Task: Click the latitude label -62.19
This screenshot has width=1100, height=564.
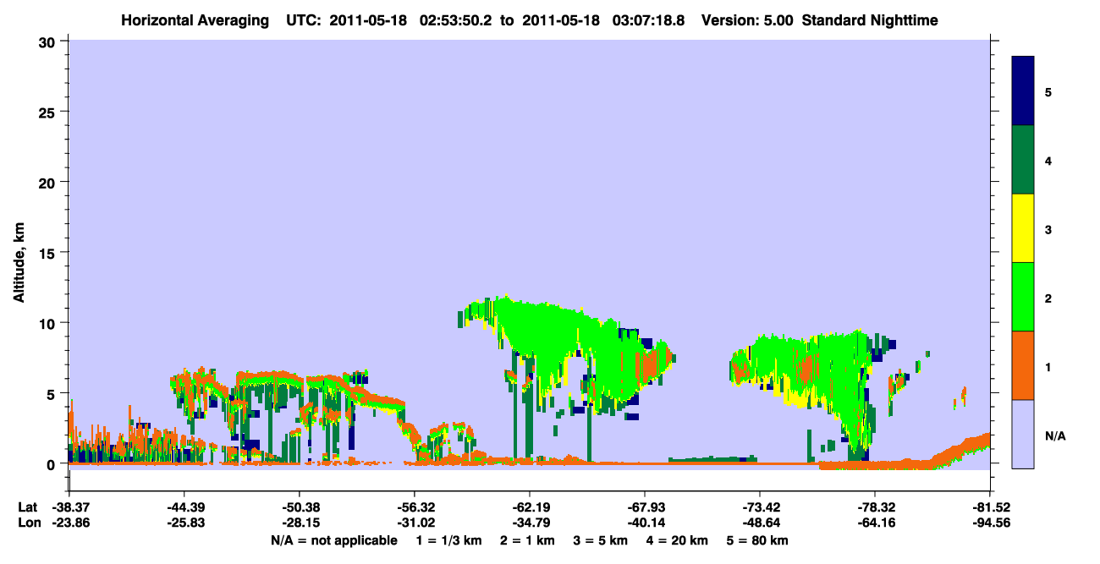Action: [530, 507]
